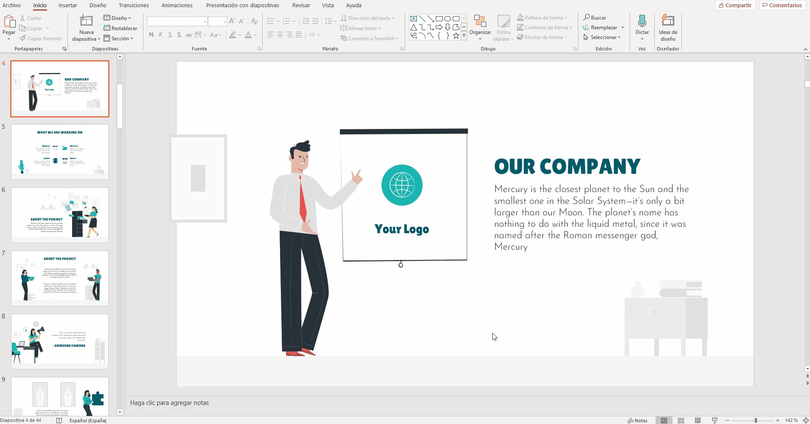Image resolution: width=810 pixels, height=424 pixels.
Task: Click Reemplazar button
Action: pyautogui.click(x=600, y=28)
